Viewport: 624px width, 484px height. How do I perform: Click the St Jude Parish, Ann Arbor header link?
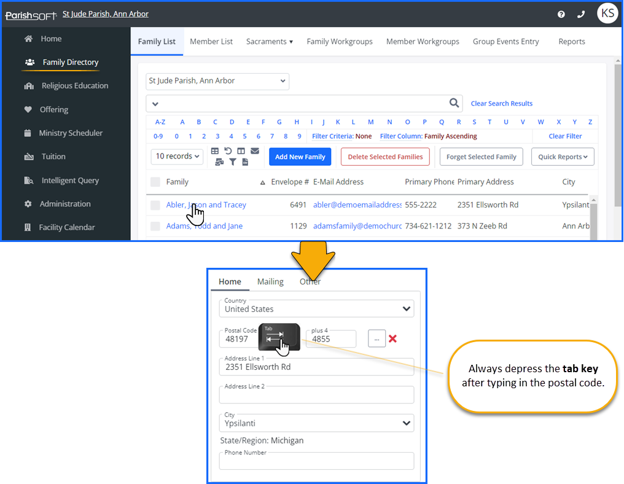point(106,14)
